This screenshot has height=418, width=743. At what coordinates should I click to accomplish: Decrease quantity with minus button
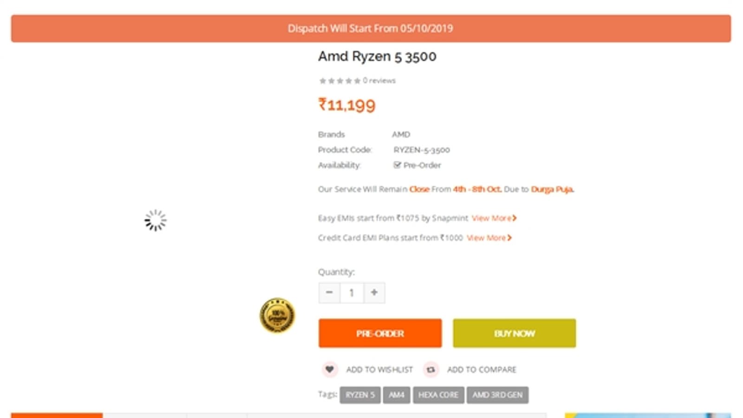(x=329, y=293)
